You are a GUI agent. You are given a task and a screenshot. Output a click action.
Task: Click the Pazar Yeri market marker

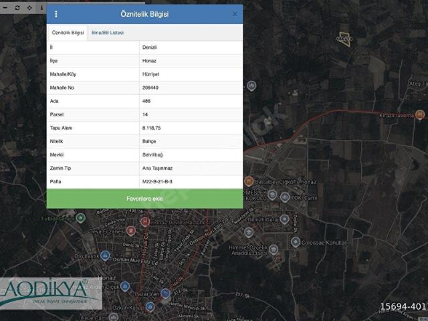click(x=165, y=293)
